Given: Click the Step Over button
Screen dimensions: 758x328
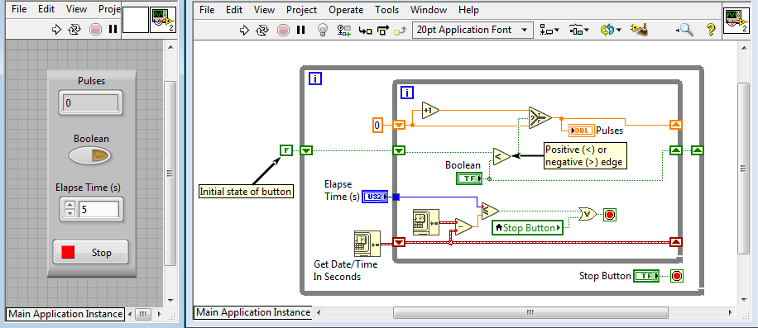Looking at the screenshot, I should pyautogui.click(x=383, y=31).
